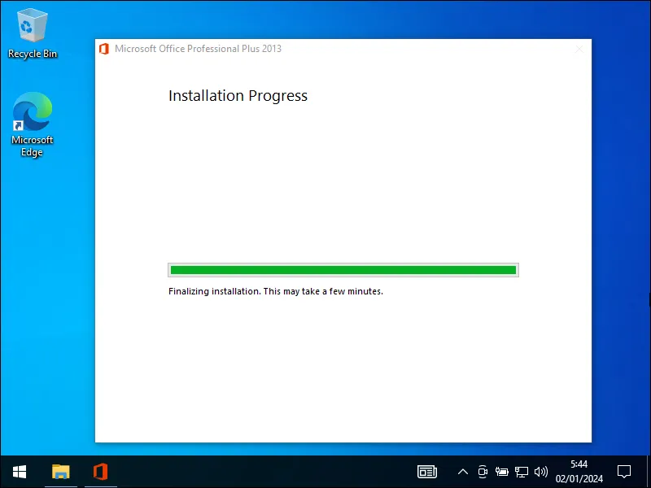Select the finalizing installation status text

[275, 291]
